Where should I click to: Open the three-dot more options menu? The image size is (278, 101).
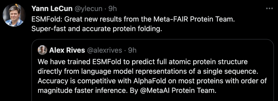tap(269, 8)
